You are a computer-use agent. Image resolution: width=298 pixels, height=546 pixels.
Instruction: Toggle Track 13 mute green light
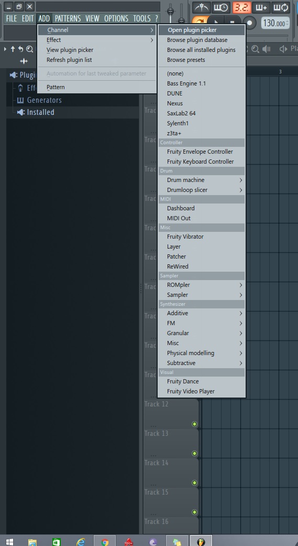point(194,453)
